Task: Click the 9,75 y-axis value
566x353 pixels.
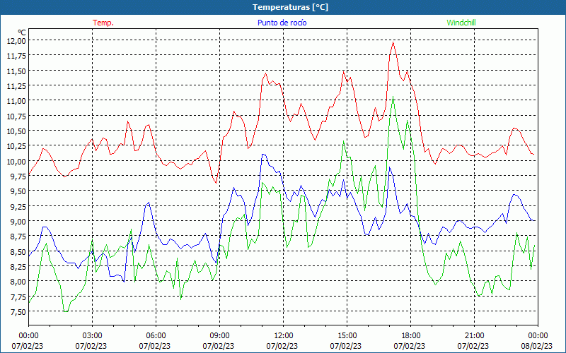Action: point(18,176)
